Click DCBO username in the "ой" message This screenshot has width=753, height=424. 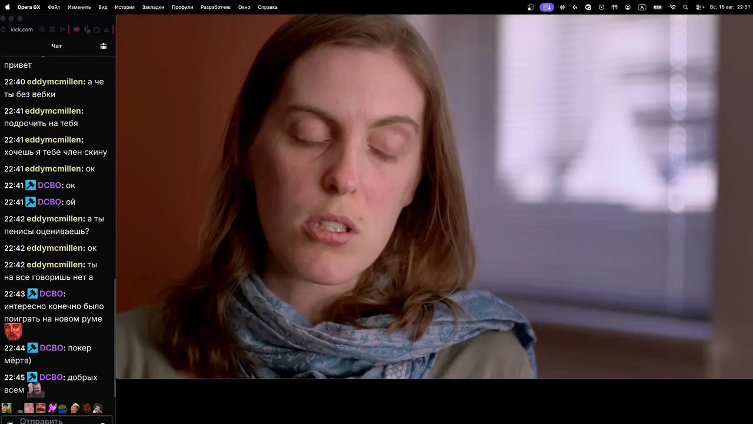pos(49,202)
